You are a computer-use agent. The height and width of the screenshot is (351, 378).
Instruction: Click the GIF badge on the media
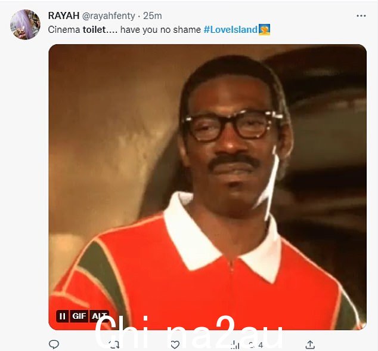(x=79, y=316)
